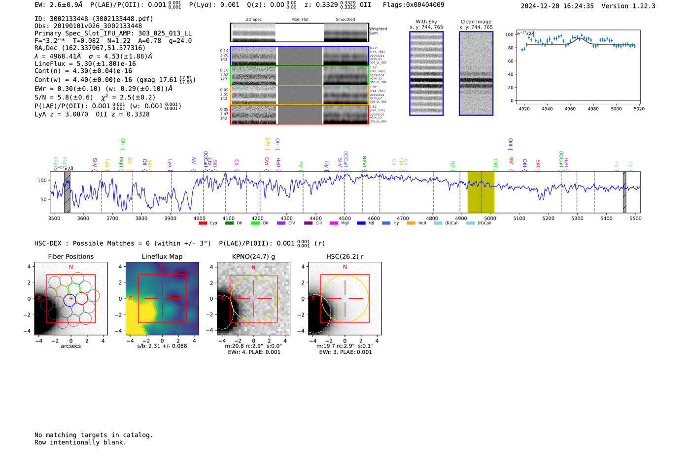Image resolution: width=690 pixels, height=469 pixels.
Task: Click the 'Pixel Flat' column header
Action: (x=300, y=20)
